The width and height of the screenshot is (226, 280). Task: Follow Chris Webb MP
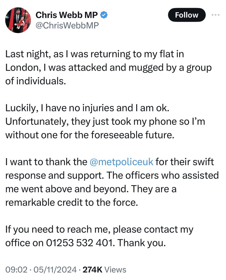click(187, 15)
